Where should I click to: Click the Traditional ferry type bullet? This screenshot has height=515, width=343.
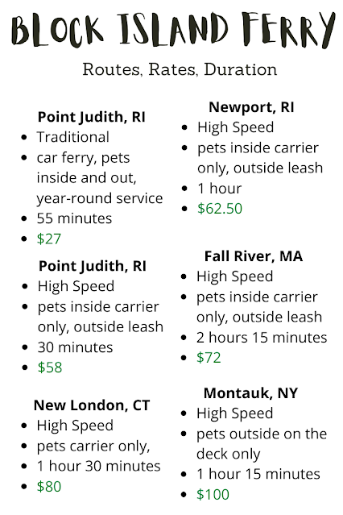(72, 137)
